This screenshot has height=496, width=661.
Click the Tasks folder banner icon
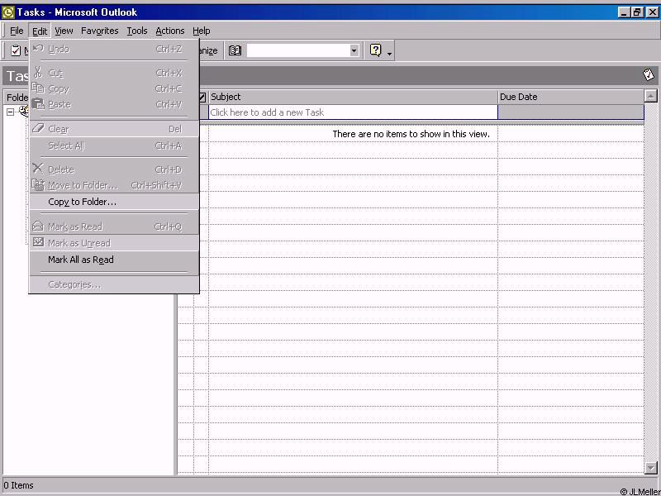pos(649,75)
